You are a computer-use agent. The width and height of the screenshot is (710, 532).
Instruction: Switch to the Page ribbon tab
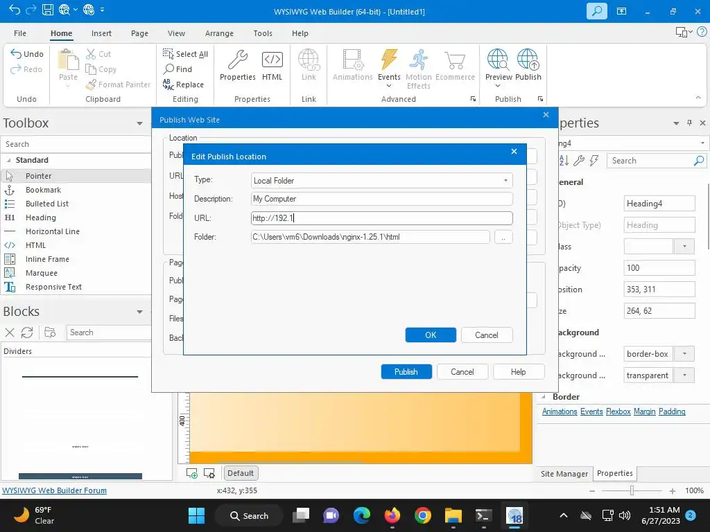click(x=139, y=33)
